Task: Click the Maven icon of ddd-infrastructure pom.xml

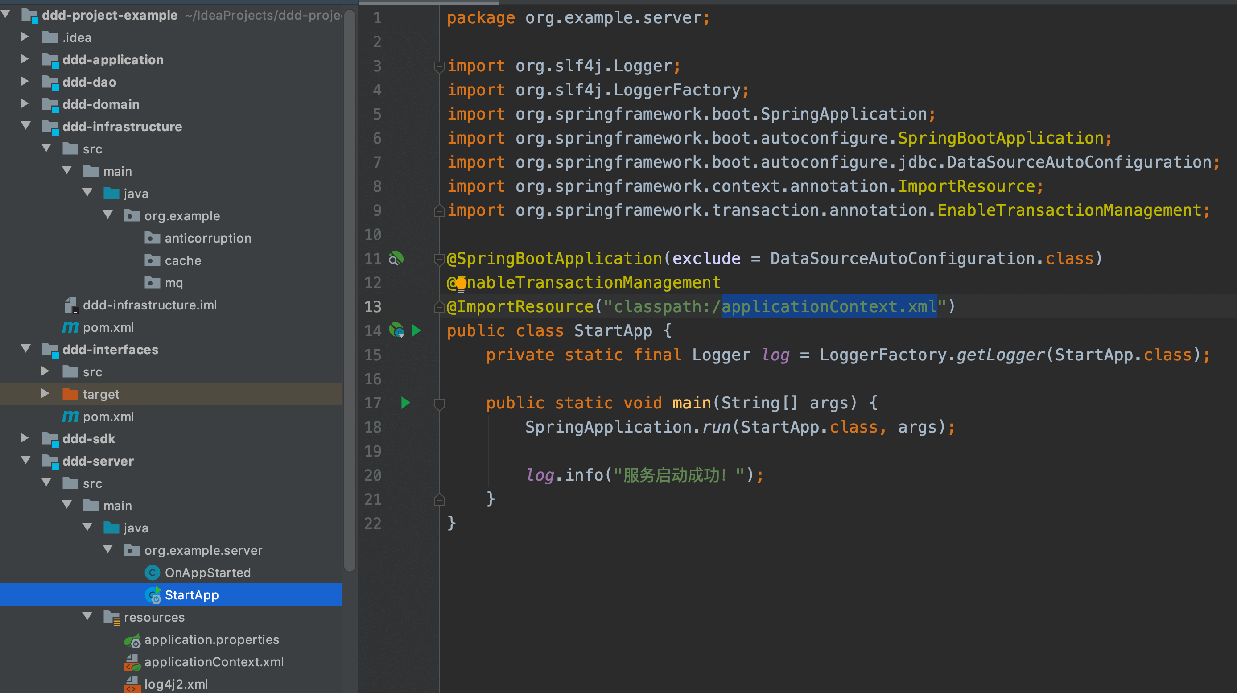Action: [x=70, y=327]
